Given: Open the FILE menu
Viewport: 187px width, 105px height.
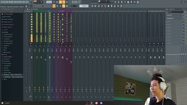Looking at the screenshot, I should pos(2,2).
